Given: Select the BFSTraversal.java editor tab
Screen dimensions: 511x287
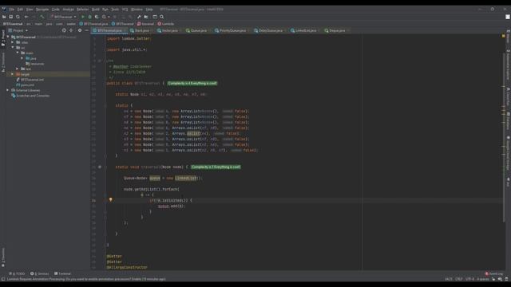Looking at the screenshot, I should pos(109,30).
